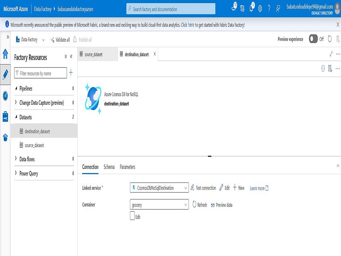Viewport: 341px width, 256px height.
Task: Maximize the editor with expand arrow icon
Action: (331, 54)
